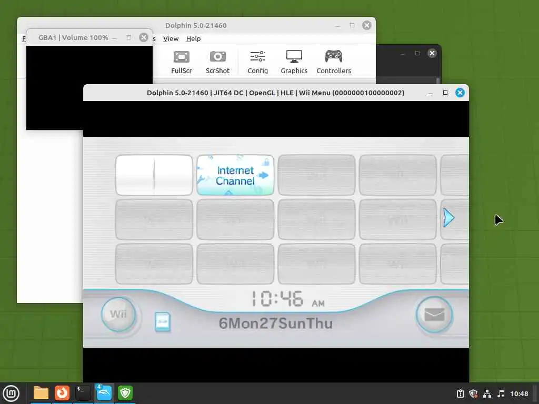This screenshot has width=539, height=404.
Task: Minimize the Wii Menu render window
Action: [431, 93]
